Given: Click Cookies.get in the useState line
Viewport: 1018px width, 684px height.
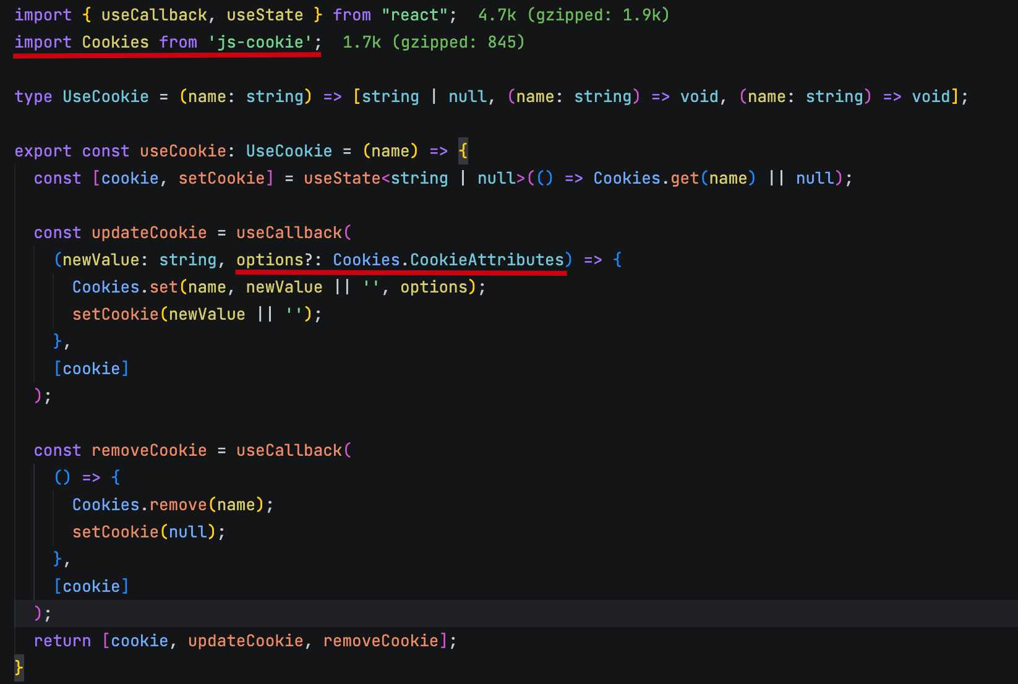Looking at the screenshot, I should [645, 178].
